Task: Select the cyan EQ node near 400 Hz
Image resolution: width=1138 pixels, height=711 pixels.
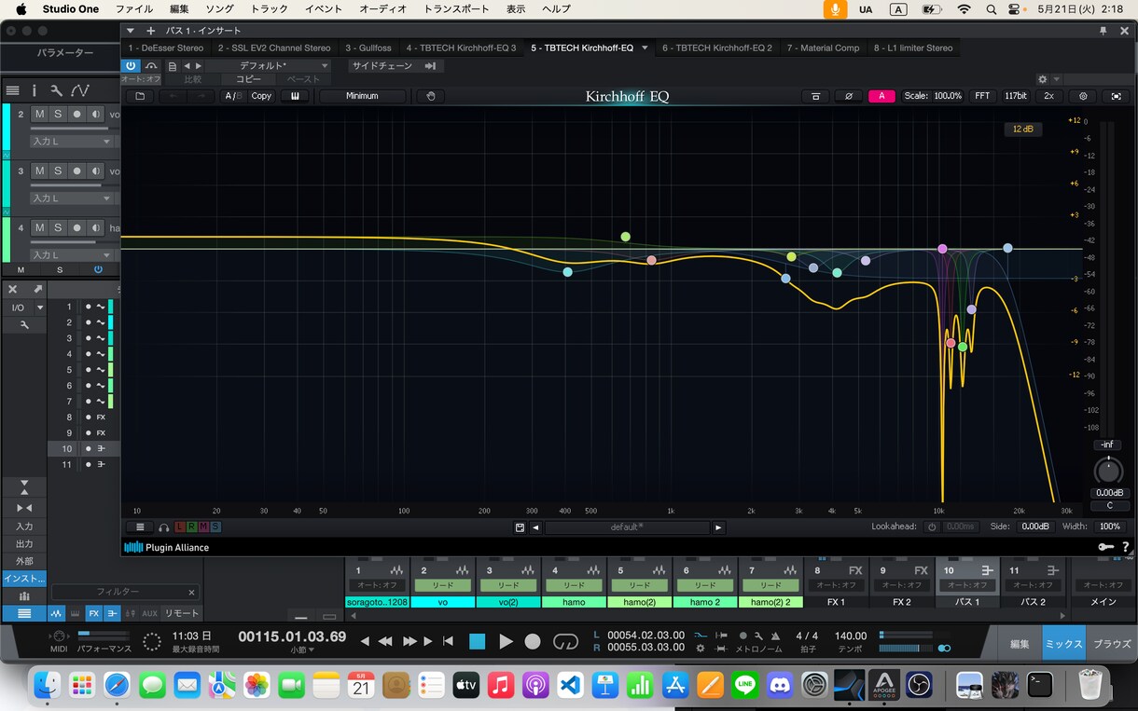Action: click(567, 272)
